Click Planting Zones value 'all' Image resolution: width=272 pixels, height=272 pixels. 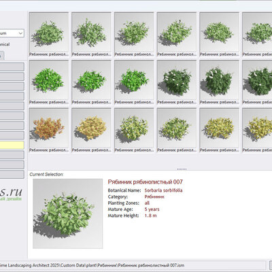[147, 203]
